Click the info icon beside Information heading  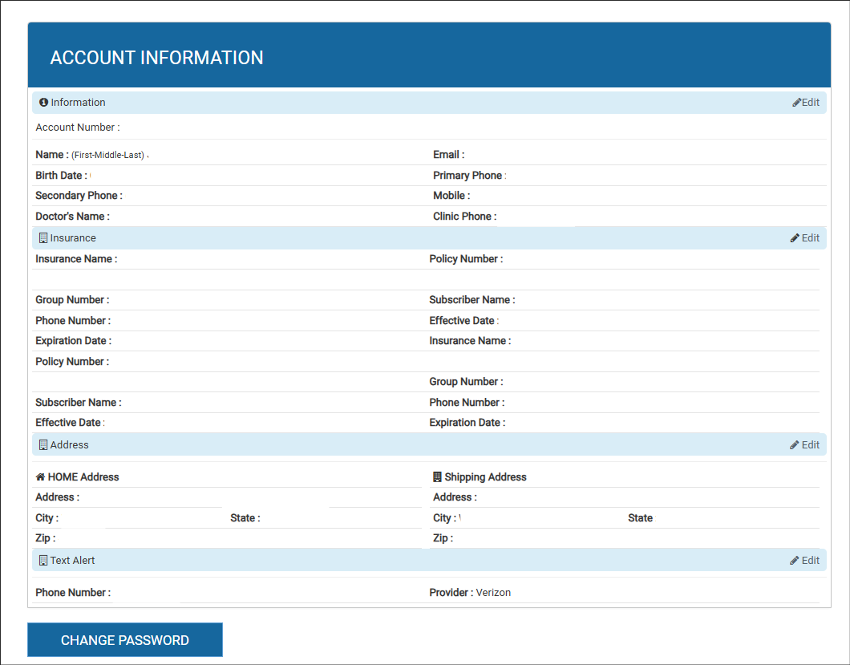43,102
